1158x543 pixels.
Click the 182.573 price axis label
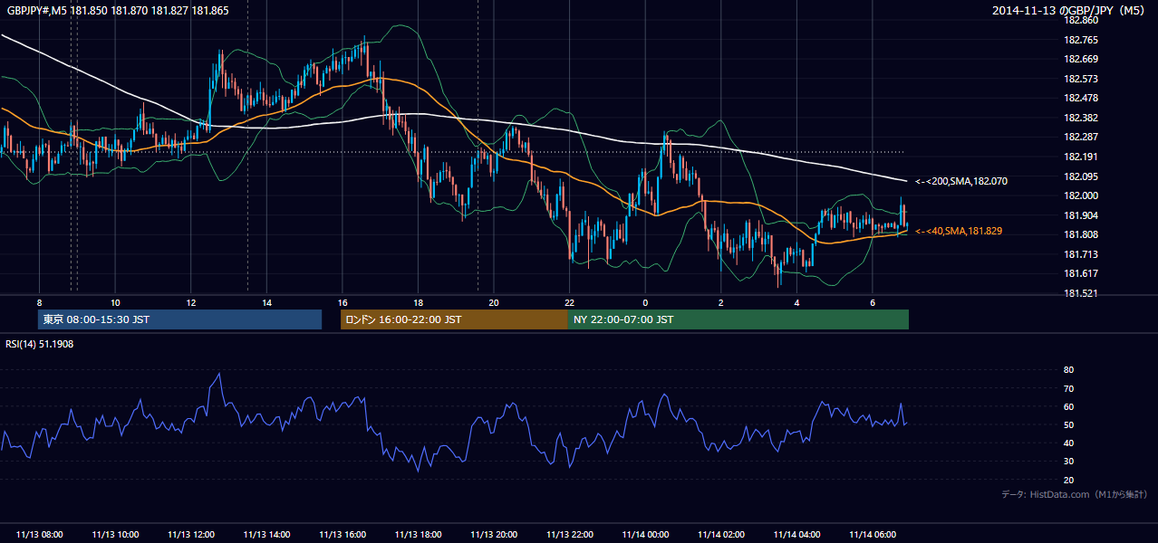click(x=1082, y=79)
